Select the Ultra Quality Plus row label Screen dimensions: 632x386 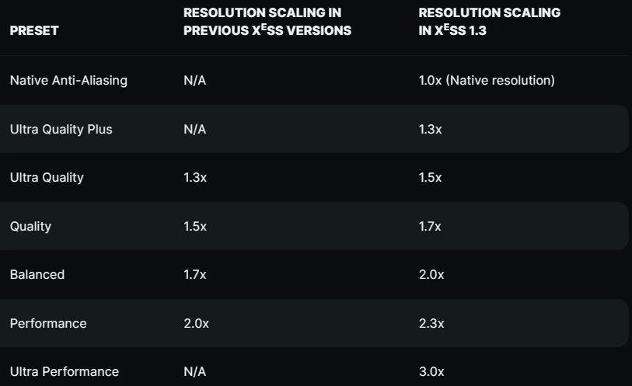point(61,129)
